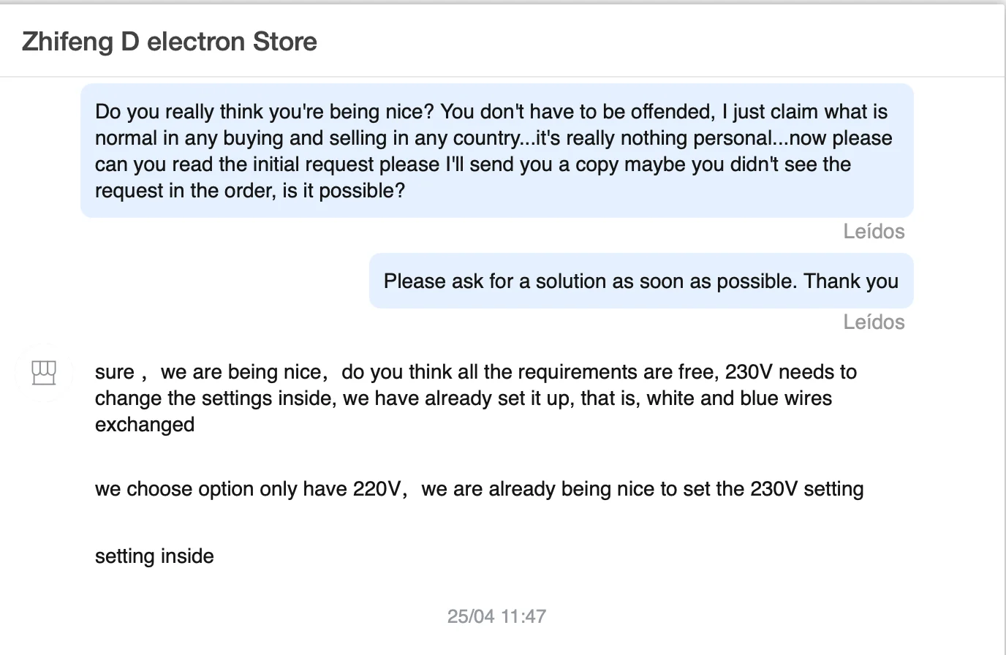This screenshot has height=655, width=1006.
Task: Open the Zhifeng D electron Store header title
Action: tap(170, 42)
